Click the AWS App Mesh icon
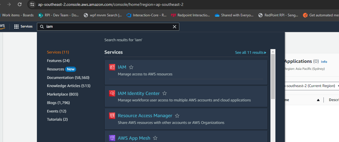This screenshot has width=339, height=142. 112,138
